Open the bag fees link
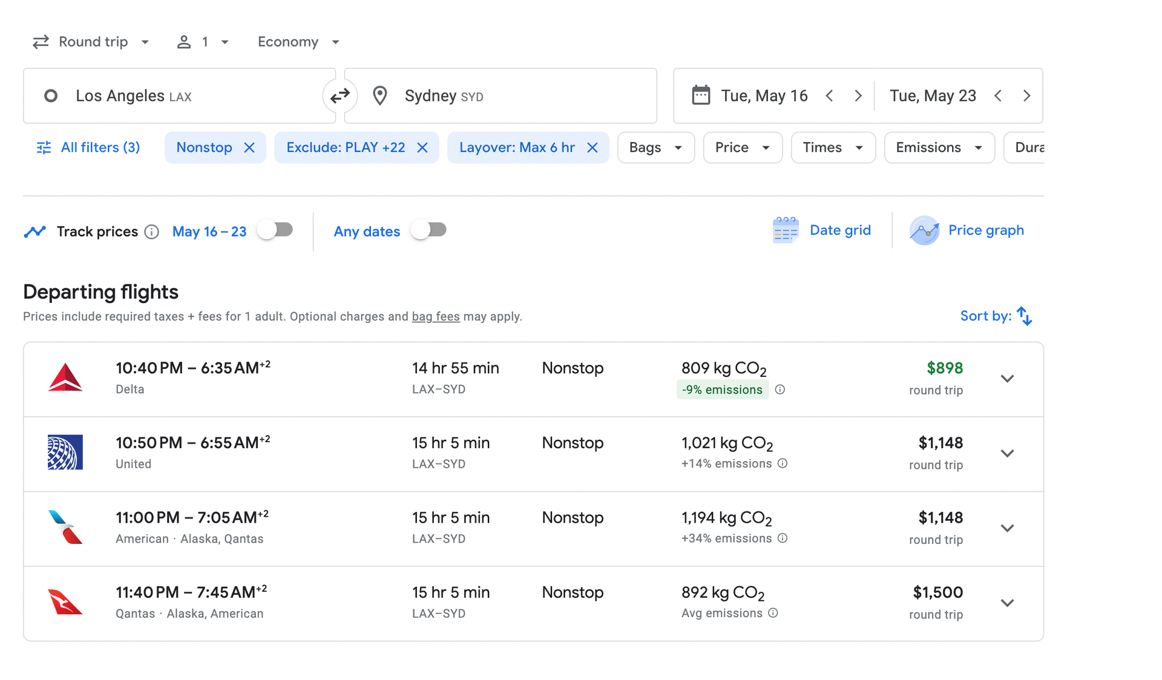 coord(435,316)
